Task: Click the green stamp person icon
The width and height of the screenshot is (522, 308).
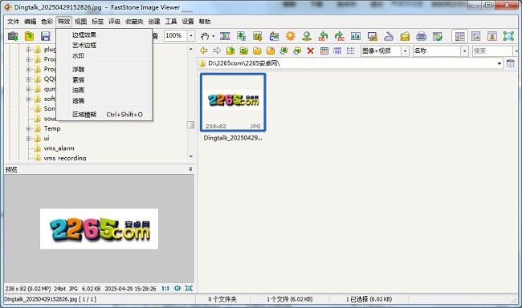Action: click(307, 36)
